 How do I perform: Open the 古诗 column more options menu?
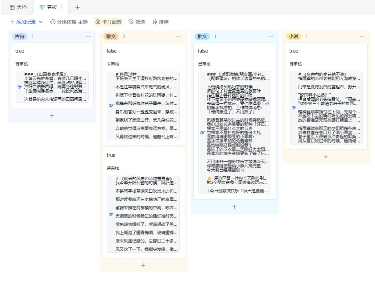pos(88,37)
